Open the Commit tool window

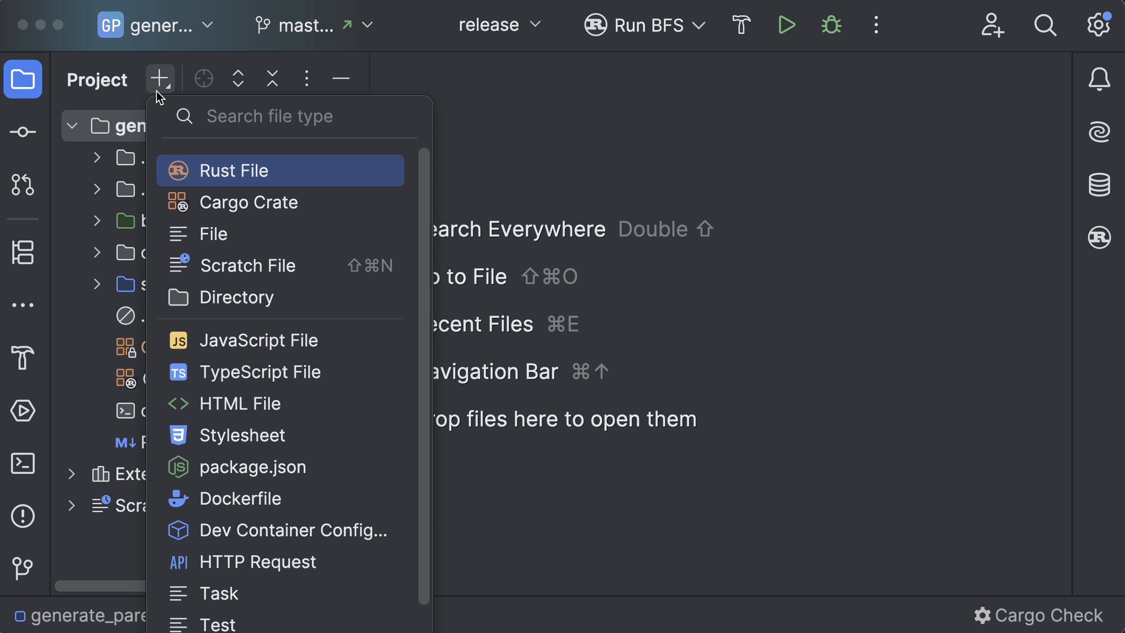[x=23, y=132]
